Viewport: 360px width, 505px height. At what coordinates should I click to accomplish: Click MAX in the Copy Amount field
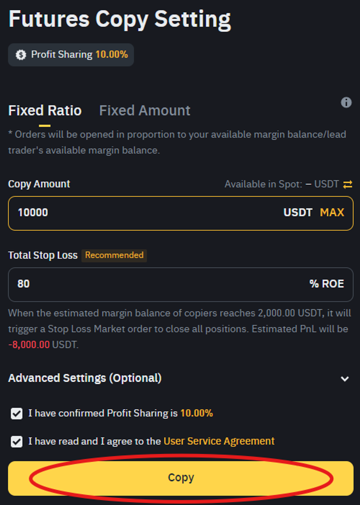coord(332,212)
